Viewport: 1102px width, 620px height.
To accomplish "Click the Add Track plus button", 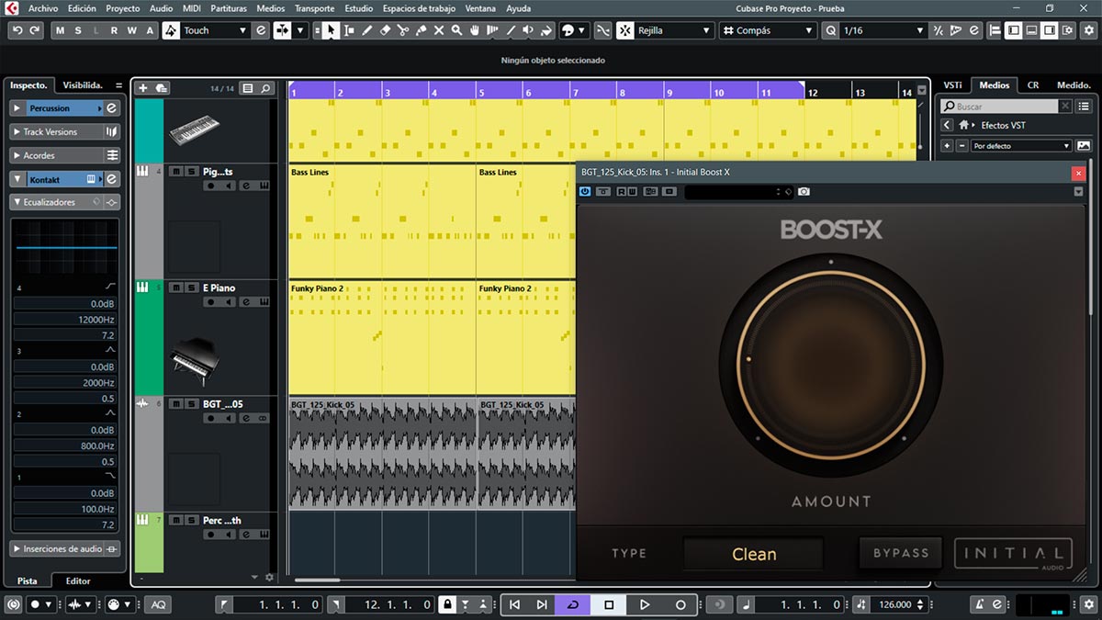I will [x=142, y=88].
